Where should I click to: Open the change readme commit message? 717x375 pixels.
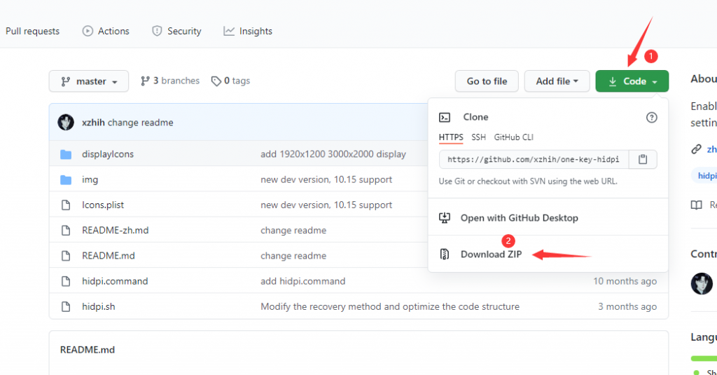(x=140, y=123)
